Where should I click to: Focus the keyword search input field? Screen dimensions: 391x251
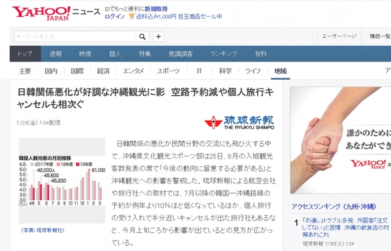(x=72, y=37)
